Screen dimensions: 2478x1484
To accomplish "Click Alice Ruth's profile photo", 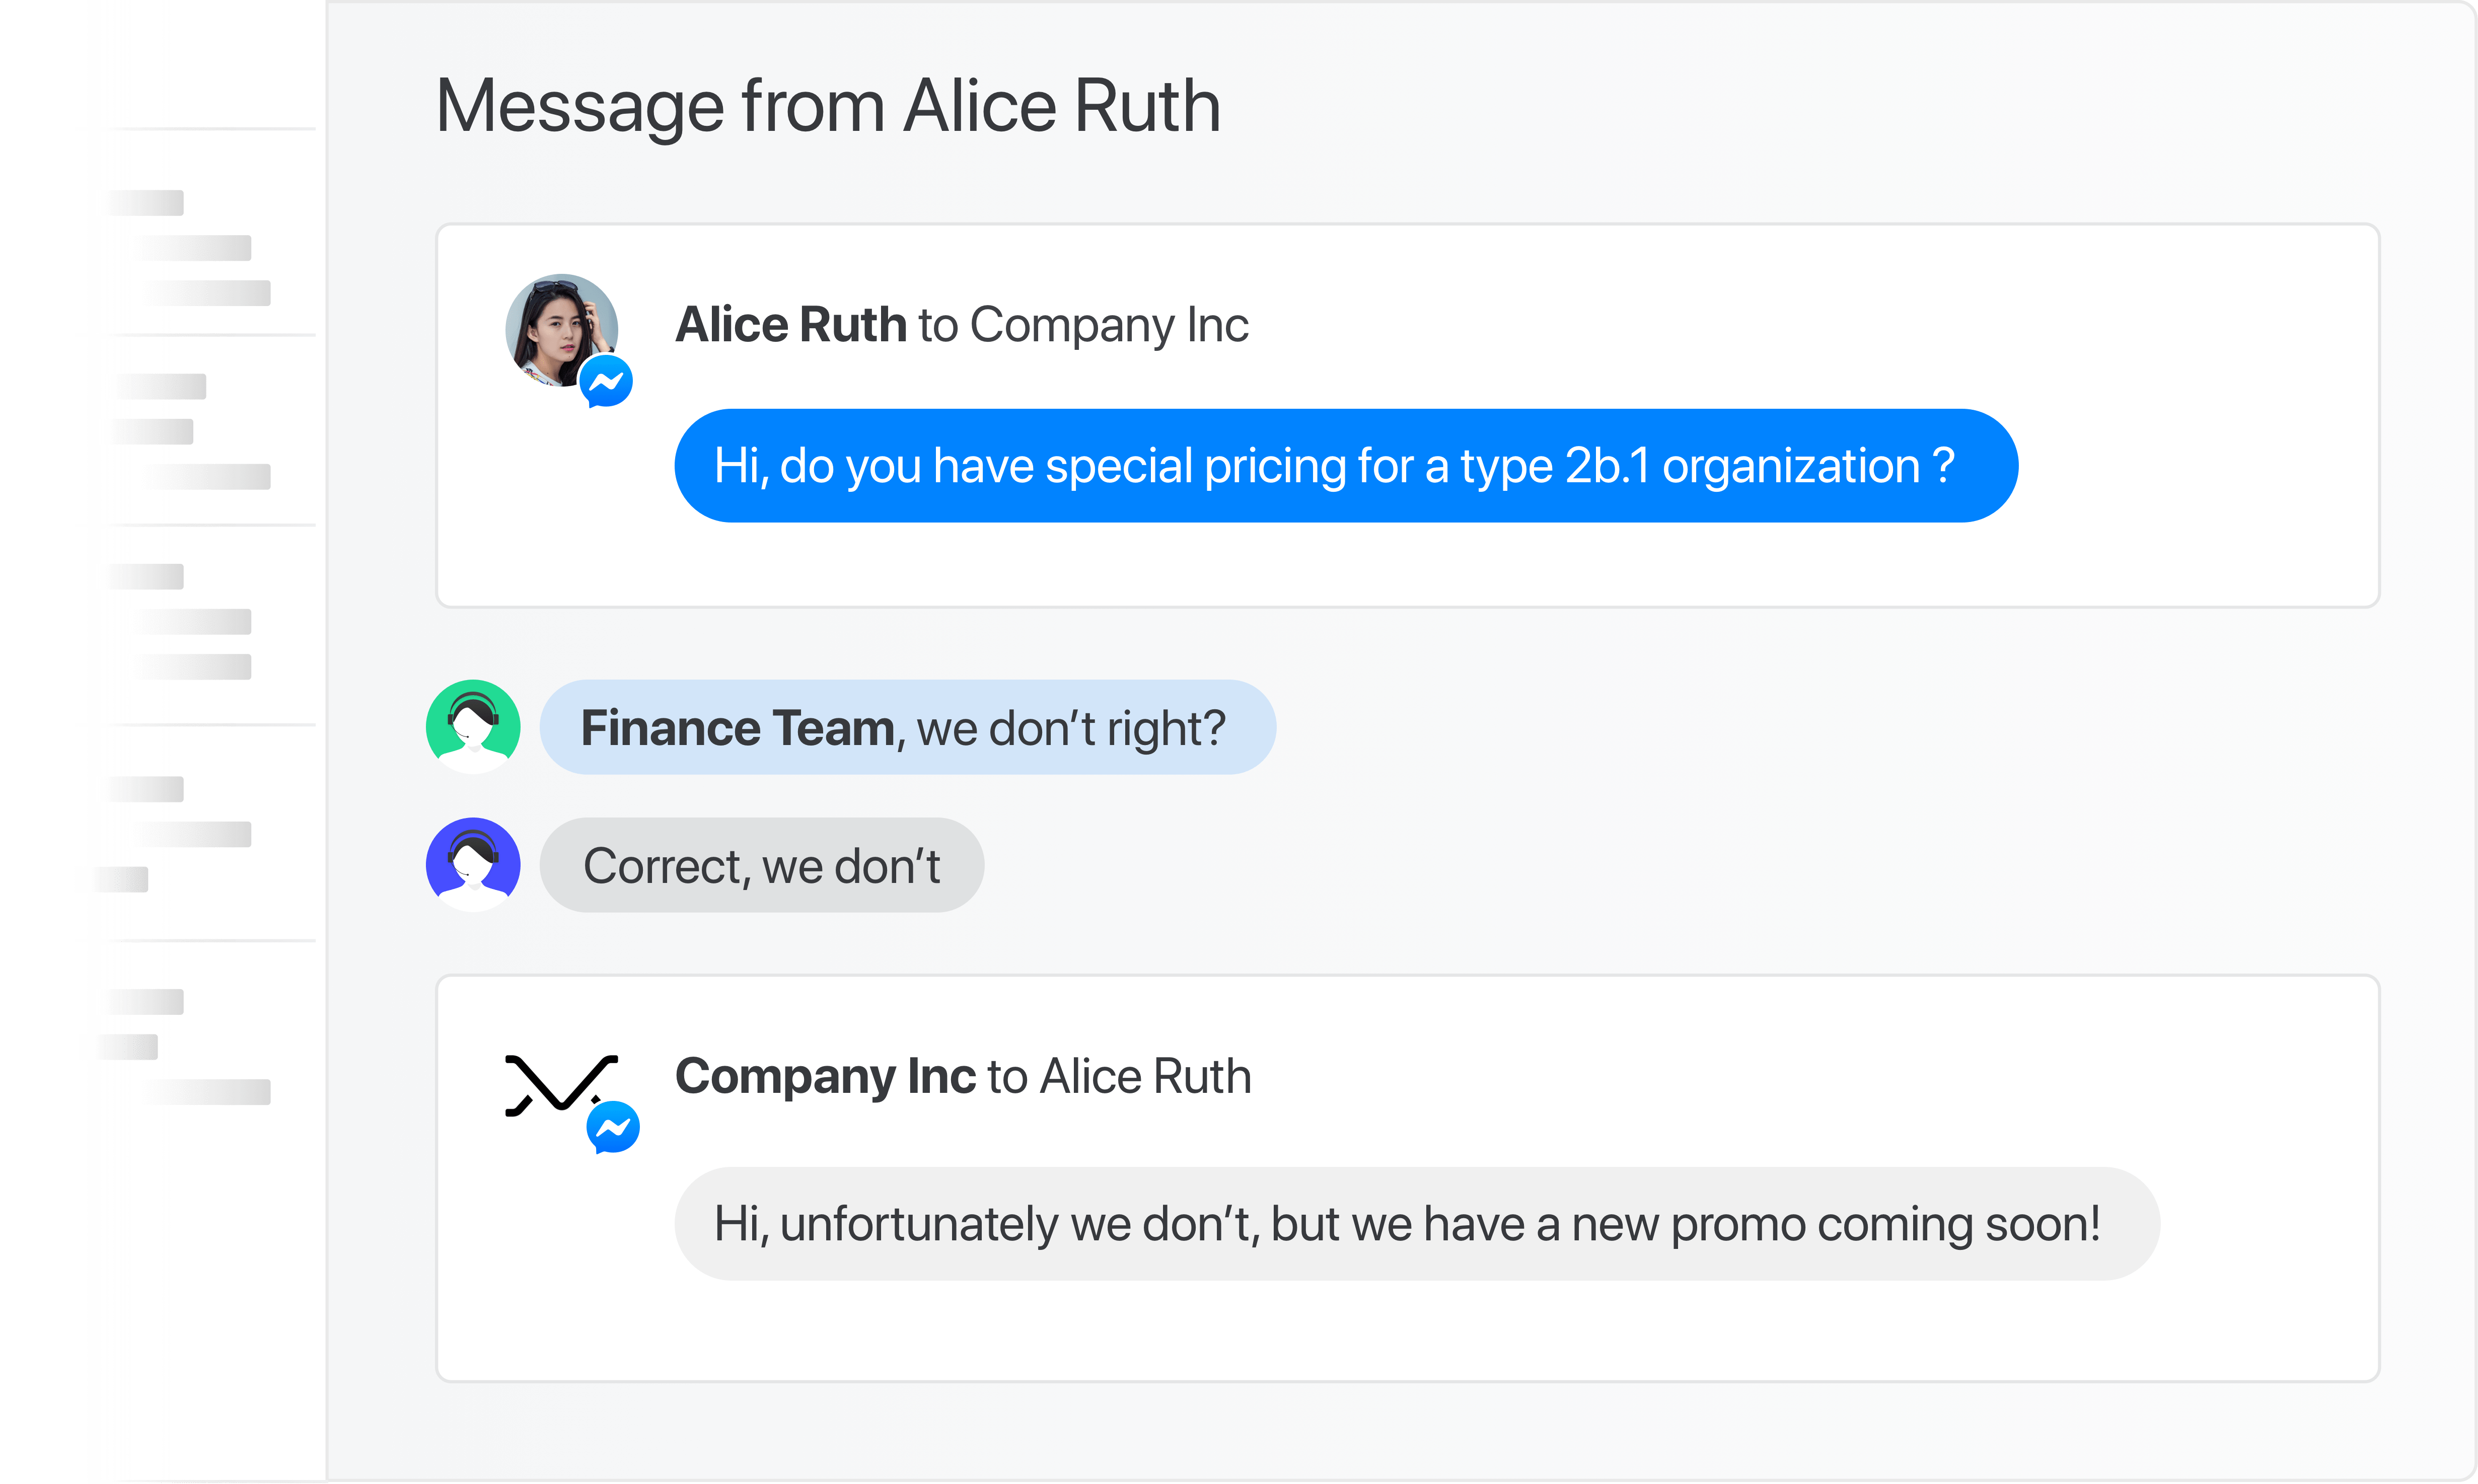I will [x=561, y=330].
